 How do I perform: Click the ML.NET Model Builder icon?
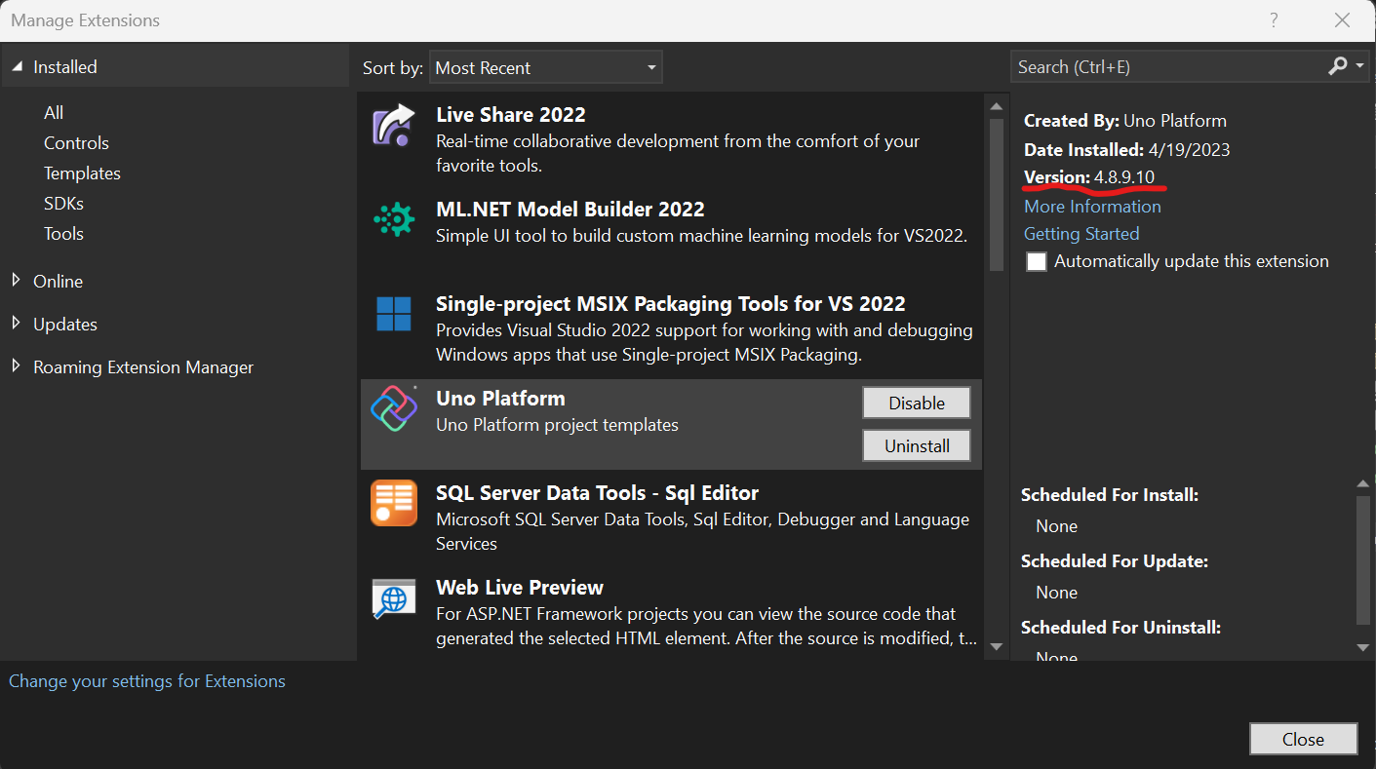click(394, 221)
